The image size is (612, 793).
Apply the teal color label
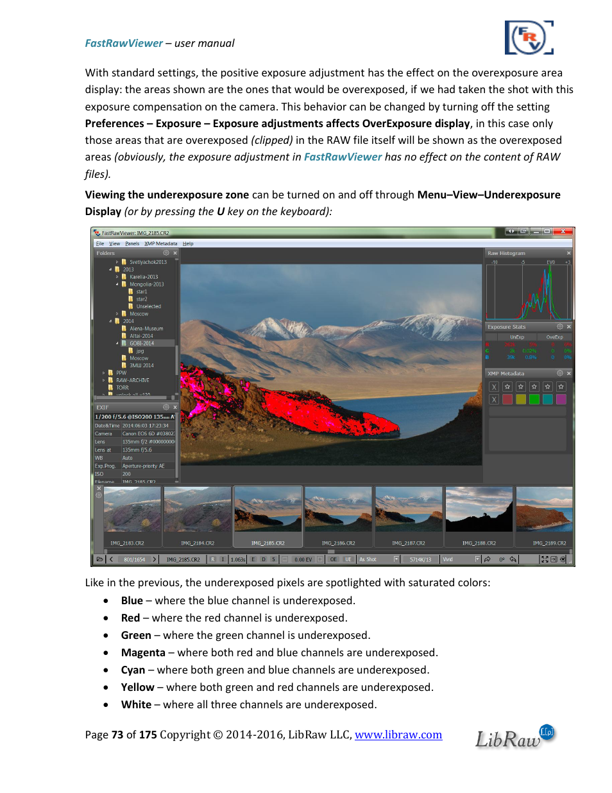(x=548, y=399)
